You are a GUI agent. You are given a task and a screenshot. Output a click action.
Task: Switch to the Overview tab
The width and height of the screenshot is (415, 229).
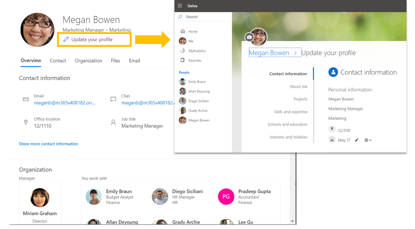click(x=31, y=61)
